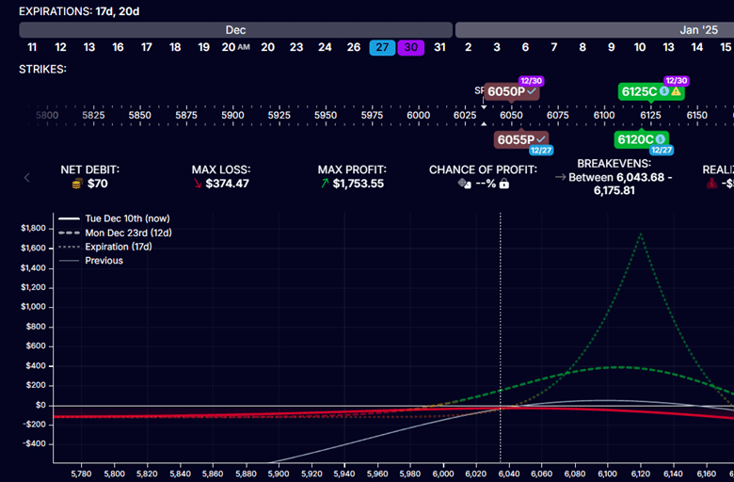Open the 12/30 expiry tag on 6050P
The image size is (734, 482).
[530, 81]
